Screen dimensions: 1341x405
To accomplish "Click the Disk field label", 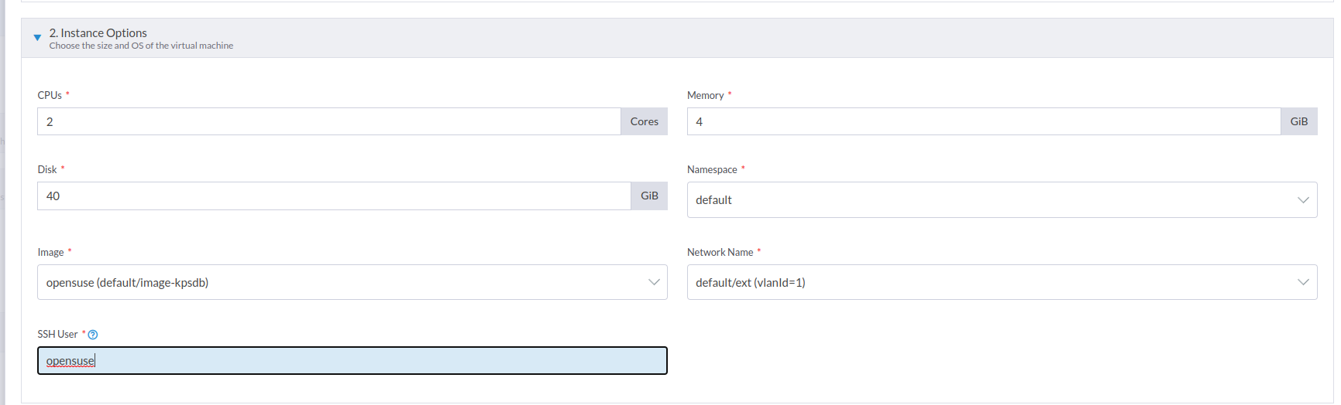I will [x=47, y=169].
